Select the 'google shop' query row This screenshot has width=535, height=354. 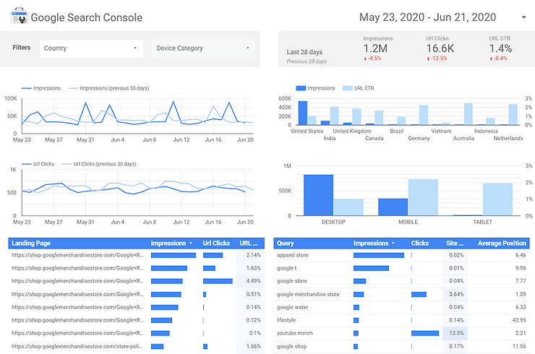point(401,346)
